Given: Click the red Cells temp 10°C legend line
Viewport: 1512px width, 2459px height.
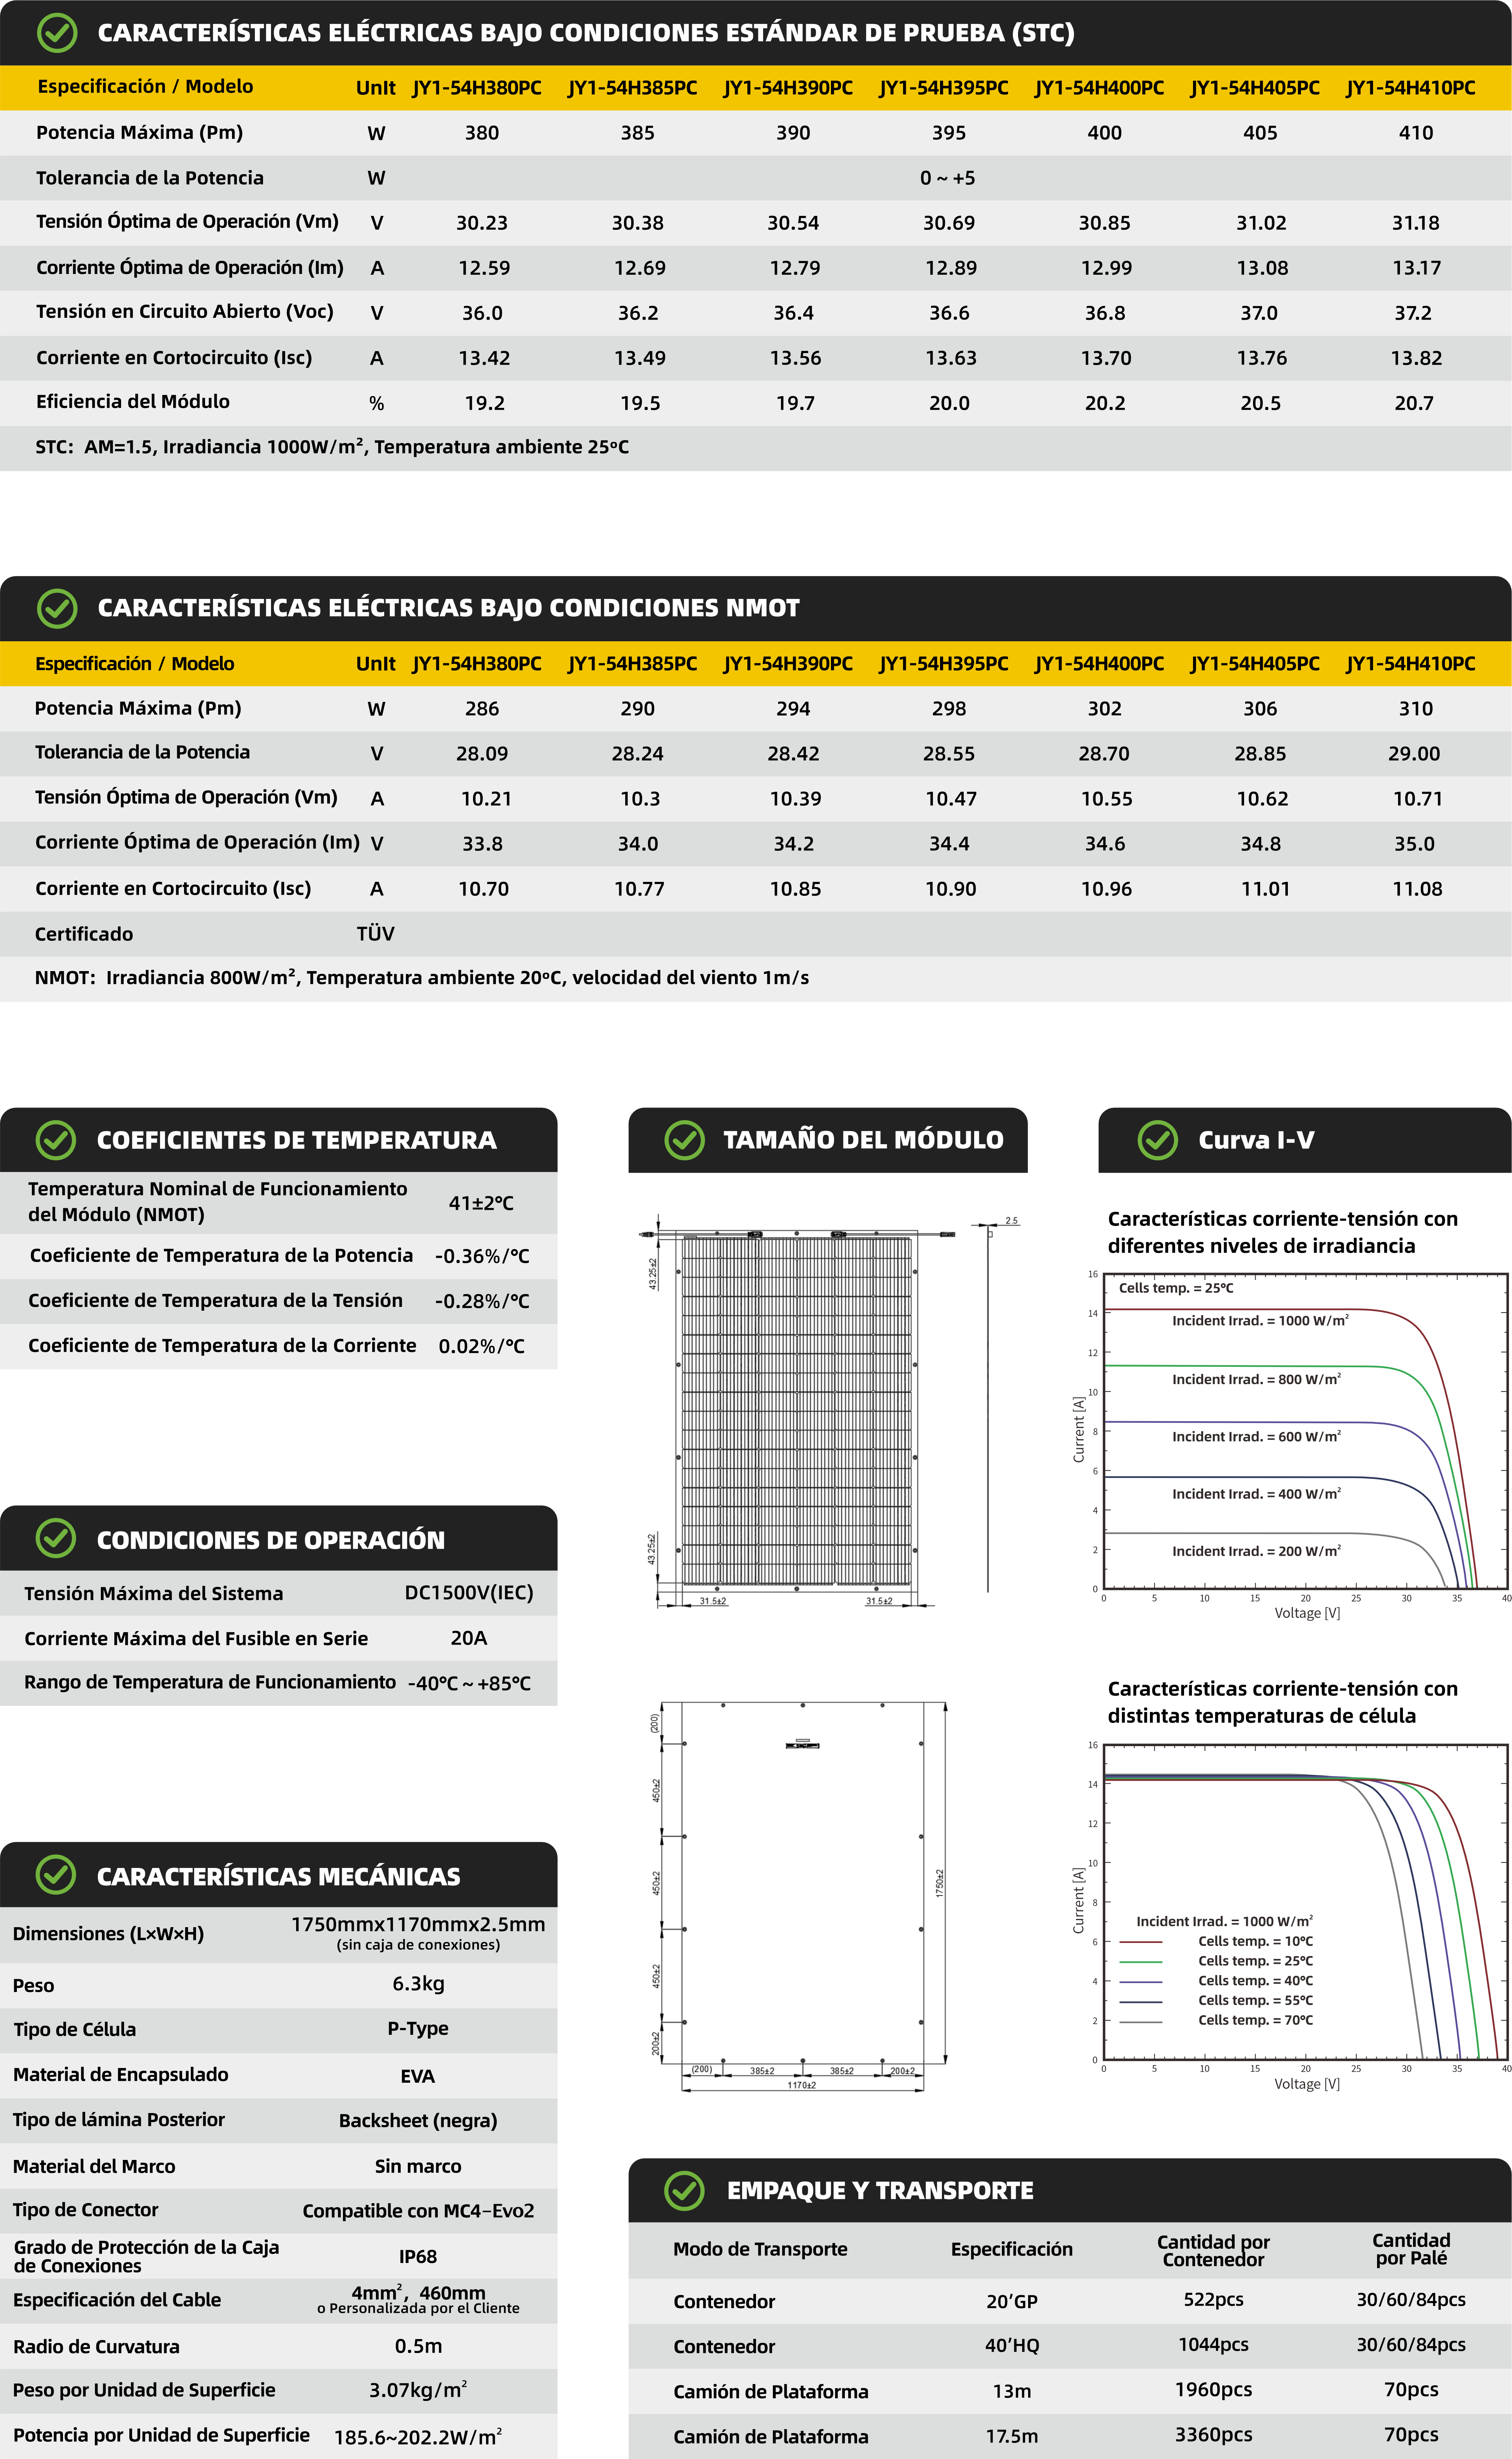Looking at the screenshot, I should click(1140, 1942).
